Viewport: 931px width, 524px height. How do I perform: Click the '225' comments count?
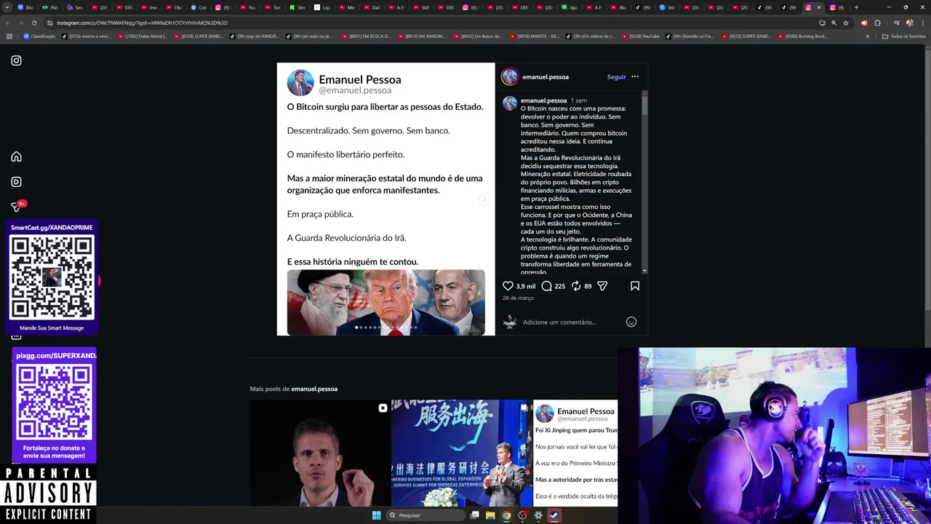[x=559, y=286]
